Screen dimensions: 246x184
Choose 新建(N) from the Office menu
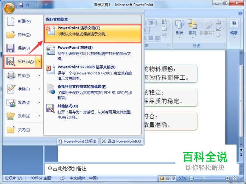[23, 21]
